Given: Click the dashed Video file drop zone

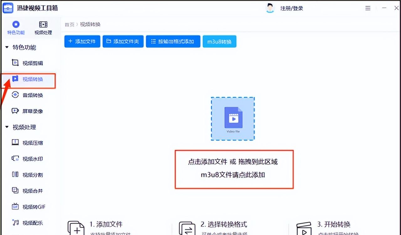Looking at the screenshot, I should 233,119.
